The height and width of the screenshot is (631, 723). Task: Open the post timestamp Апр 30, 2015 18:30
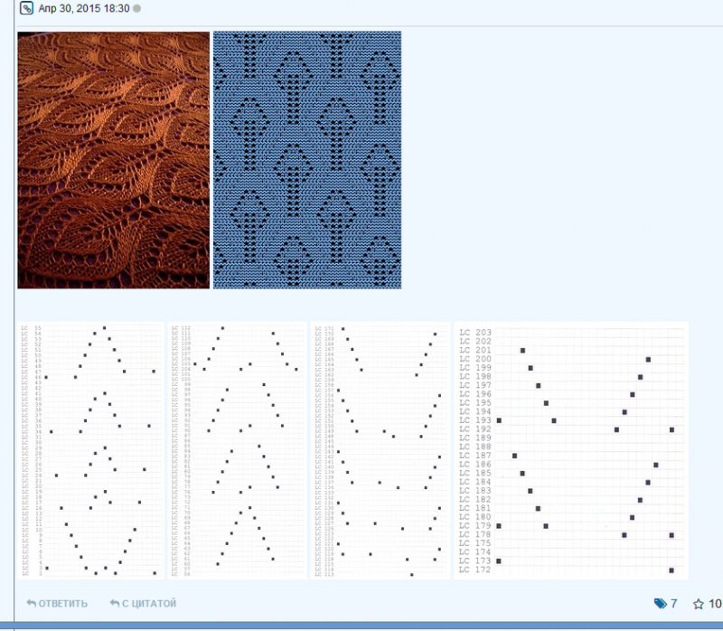coord(84,8)
